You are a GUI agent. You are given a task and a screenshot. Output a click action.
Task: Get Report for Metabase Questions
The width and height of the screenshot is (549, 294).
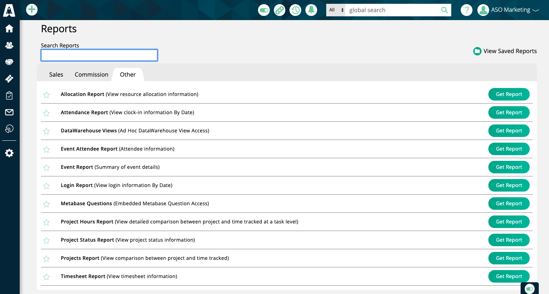509,204
